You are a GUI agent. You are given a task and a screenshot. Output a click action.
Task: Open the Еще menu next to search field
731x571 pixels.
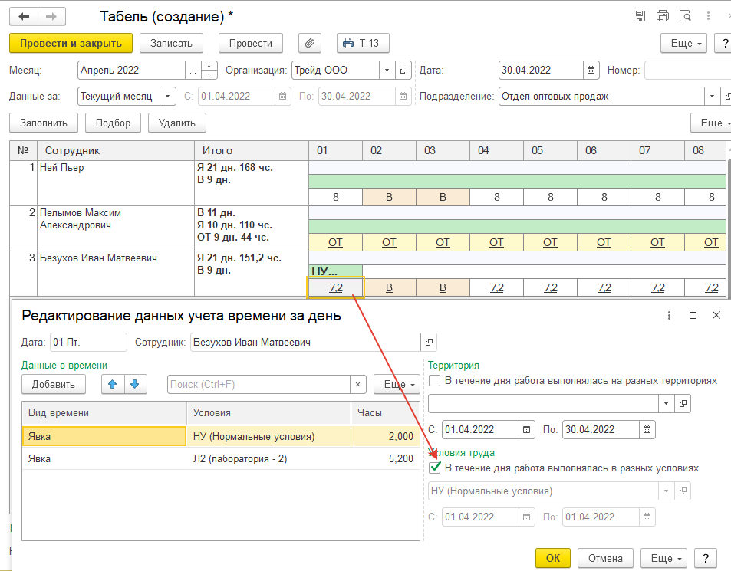click(x=397, y=385)
